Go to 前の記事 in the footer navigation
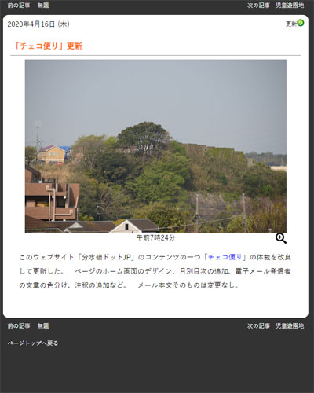314x393 pixels. 19,325
